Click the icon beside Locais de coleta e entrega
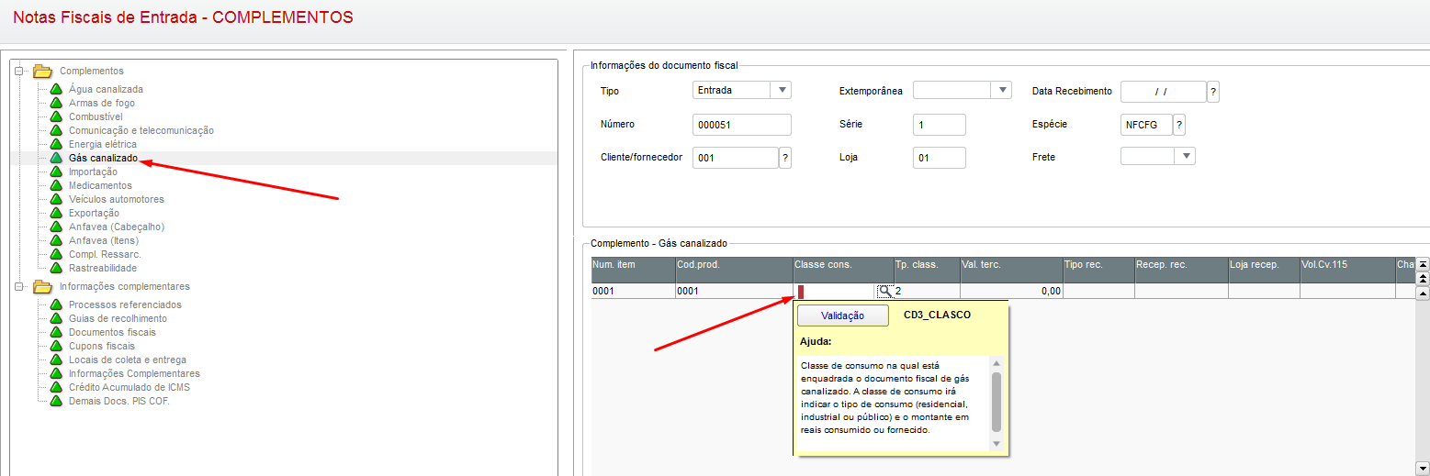This screenshot has height=476, width=1430. click(56, 360)
